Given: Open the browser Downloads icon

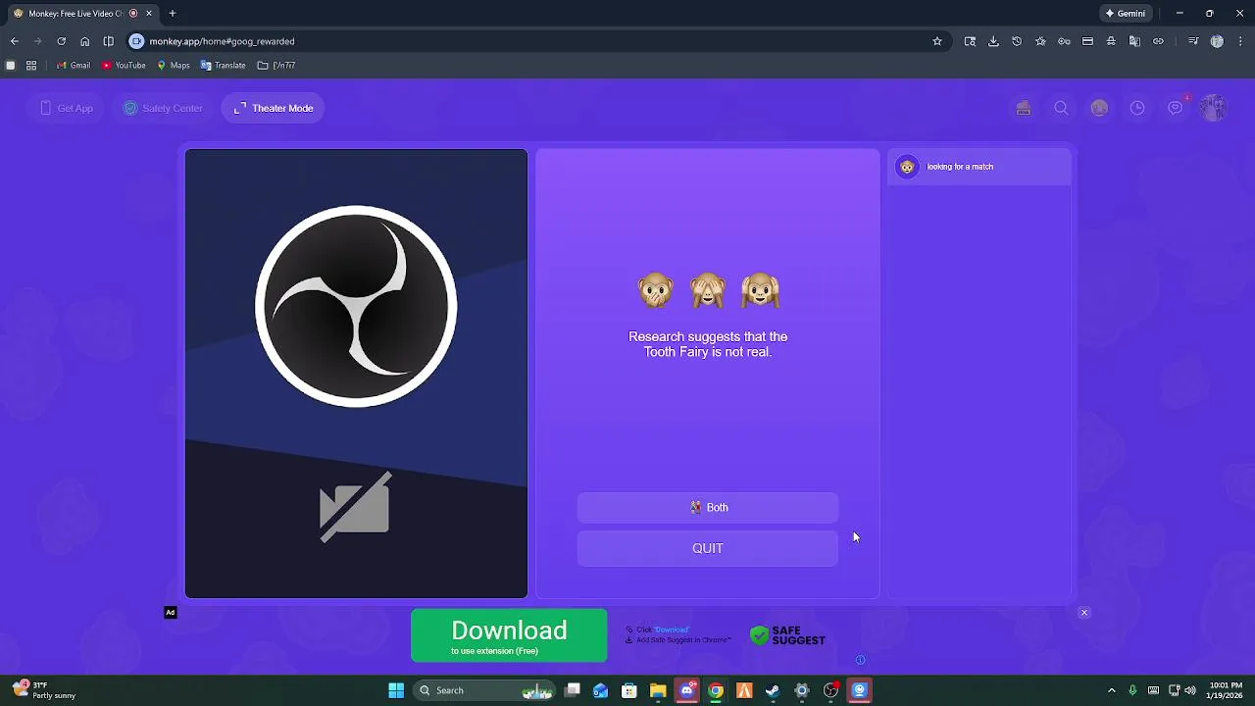Looking at the screenshot, I should click(993, 41).
